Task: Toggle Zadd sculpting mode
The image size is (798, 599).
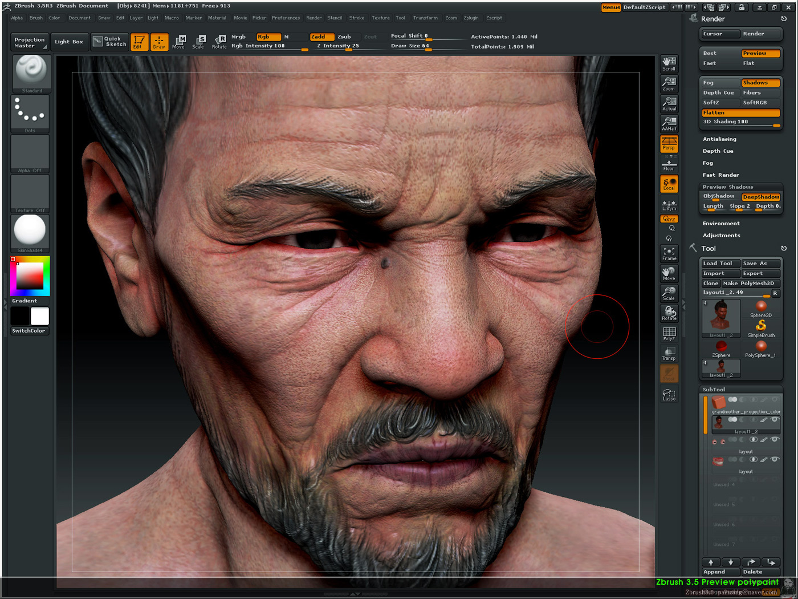Action: tap(321, 36)
